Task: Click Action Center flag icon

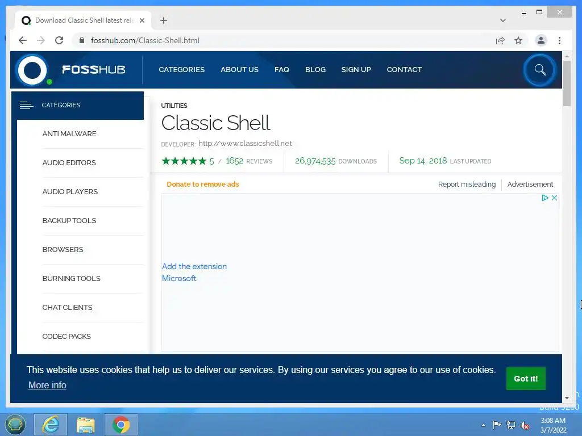Action: click(x=497, y=425)
